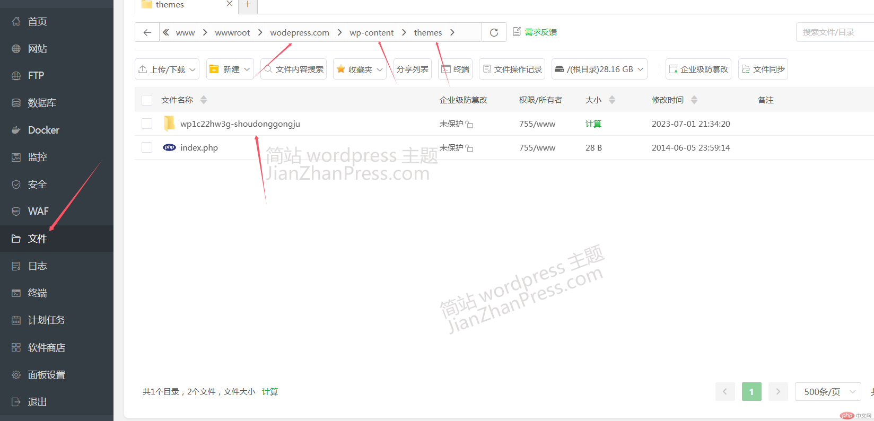Click 755/www permission of index.php
The width and height of the screenshot is (874, 421).
point(537,147)
